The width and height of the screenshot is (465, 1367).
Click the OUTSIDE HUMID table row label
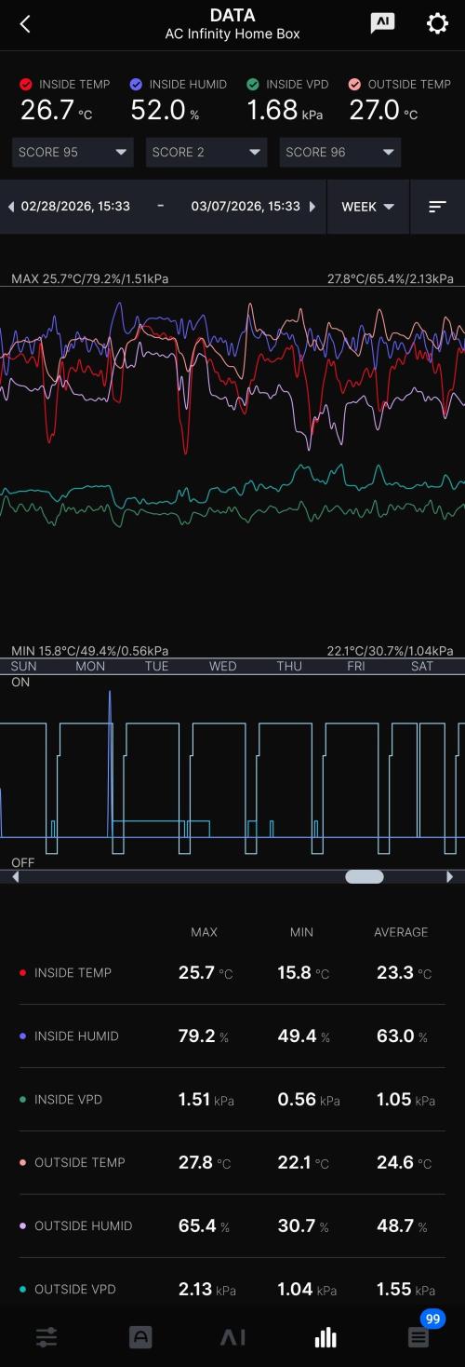coord(83,1225)
